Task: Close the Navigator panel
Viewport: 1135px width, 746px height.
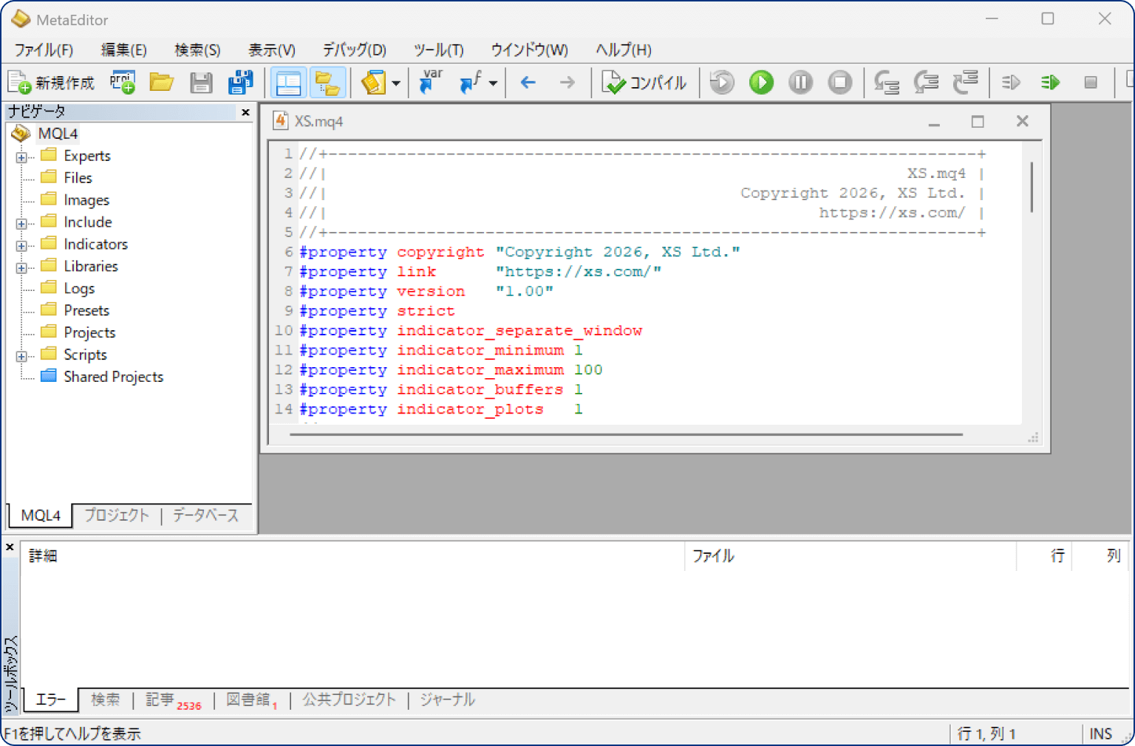Action: 245,112
